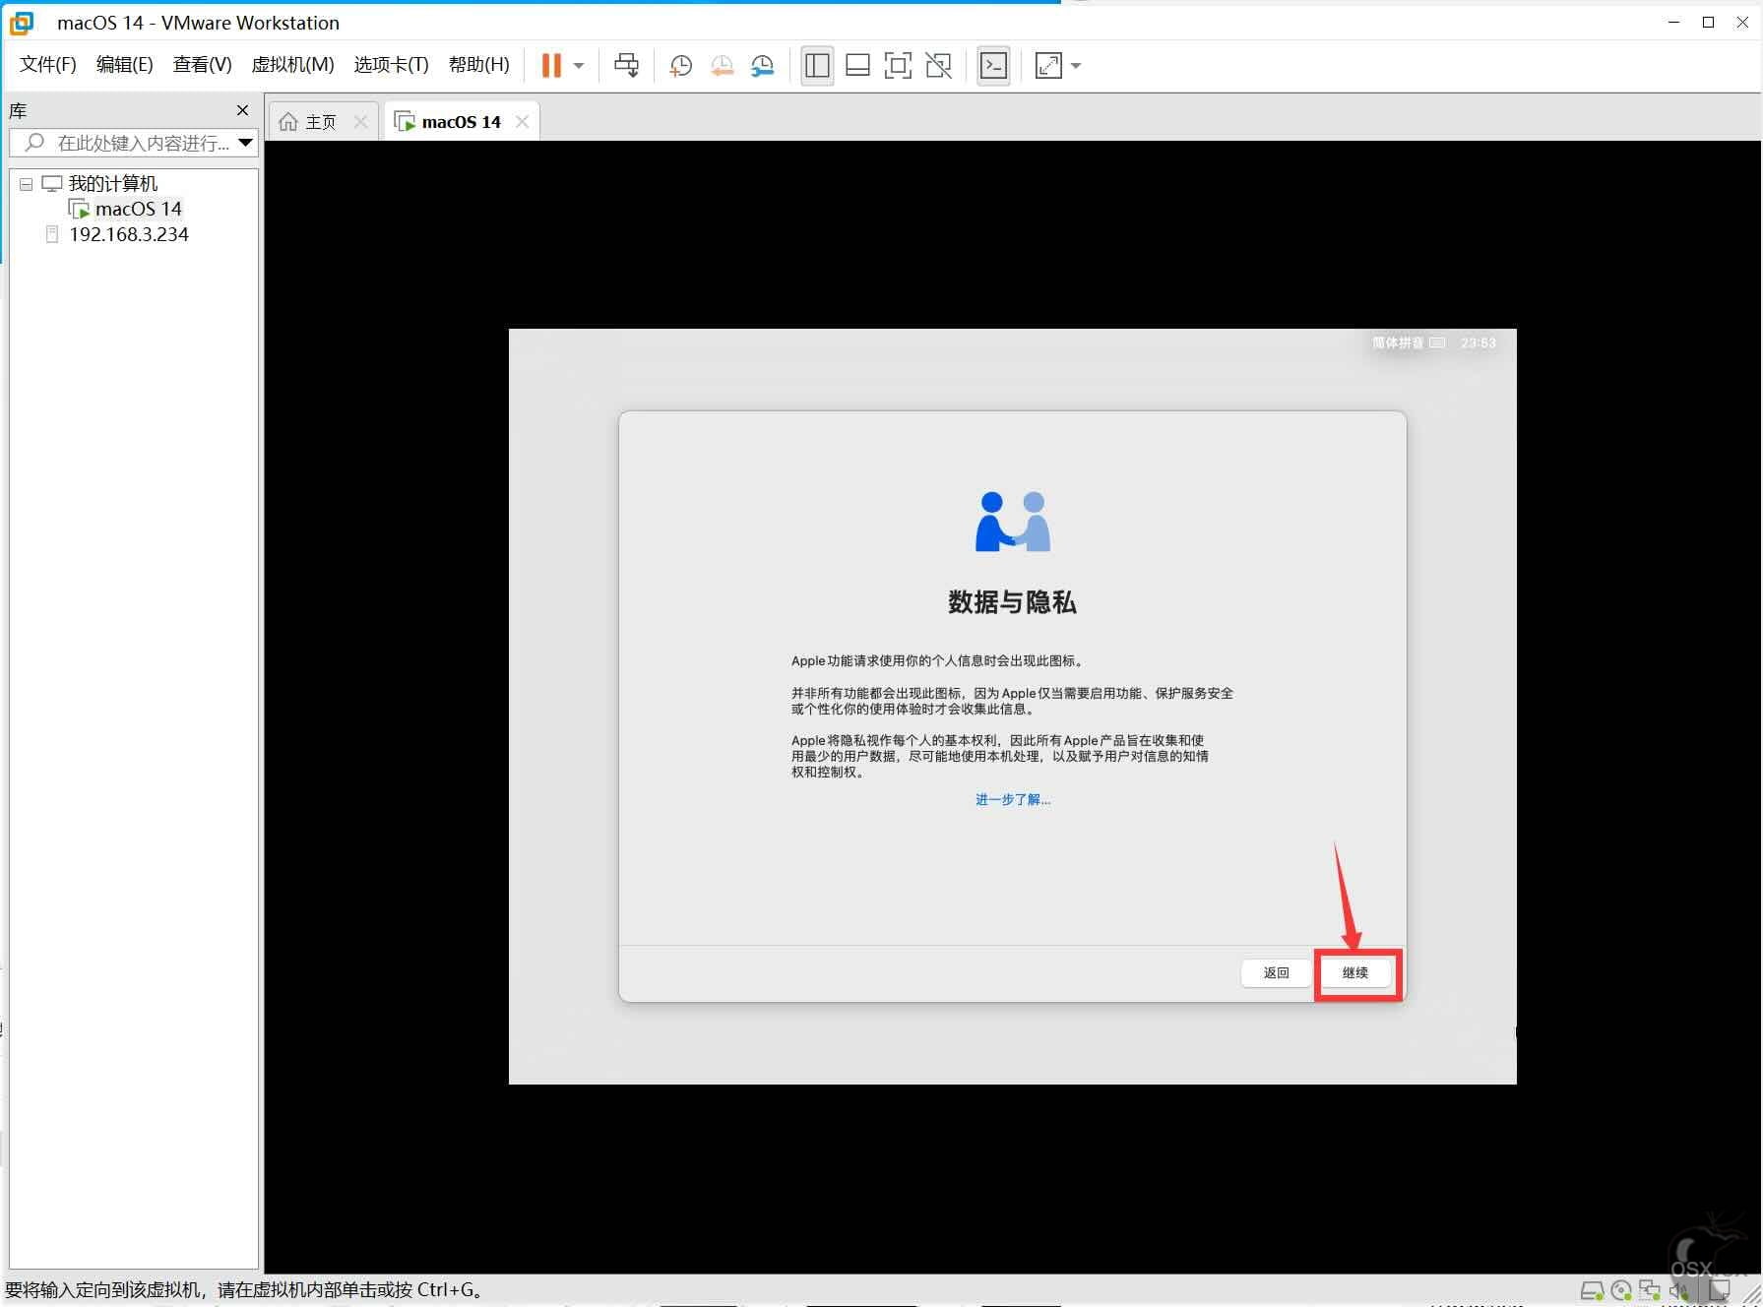Viewport: 1763px width, 1307px height.
Task: Minimize the VMware Workstation window
Action: click(1673, 22)
